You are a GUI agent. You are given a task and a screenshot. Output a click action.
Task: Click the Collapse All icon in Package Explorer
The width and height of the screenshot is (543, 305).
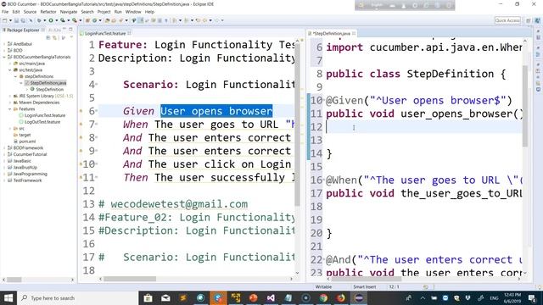click(48, 37)
